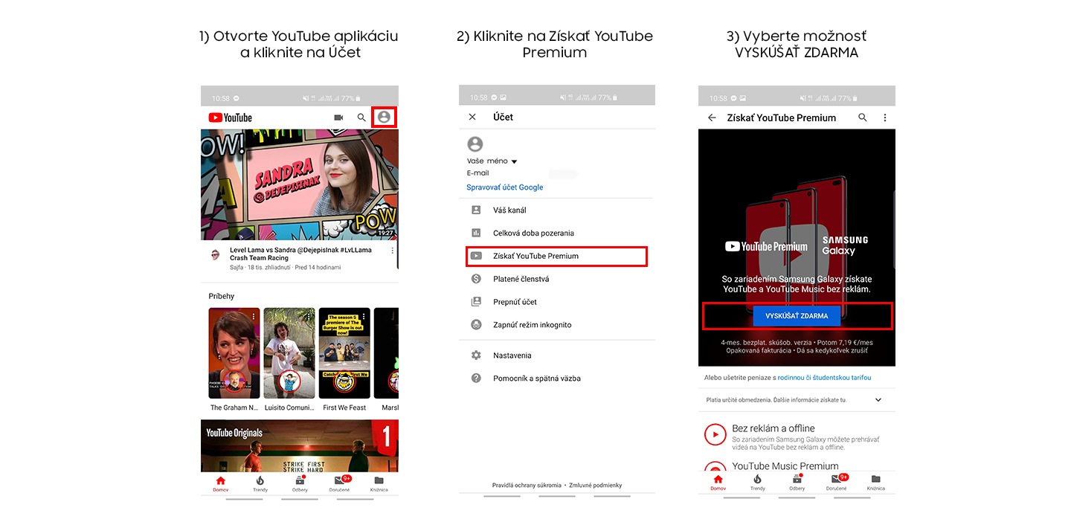Click Spravovať účet Google link

(x=505, y=187)
